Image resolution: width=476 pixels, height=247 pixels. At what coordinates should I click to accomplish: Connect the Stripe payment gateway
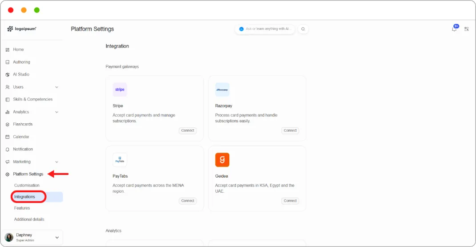click(188, 130)
